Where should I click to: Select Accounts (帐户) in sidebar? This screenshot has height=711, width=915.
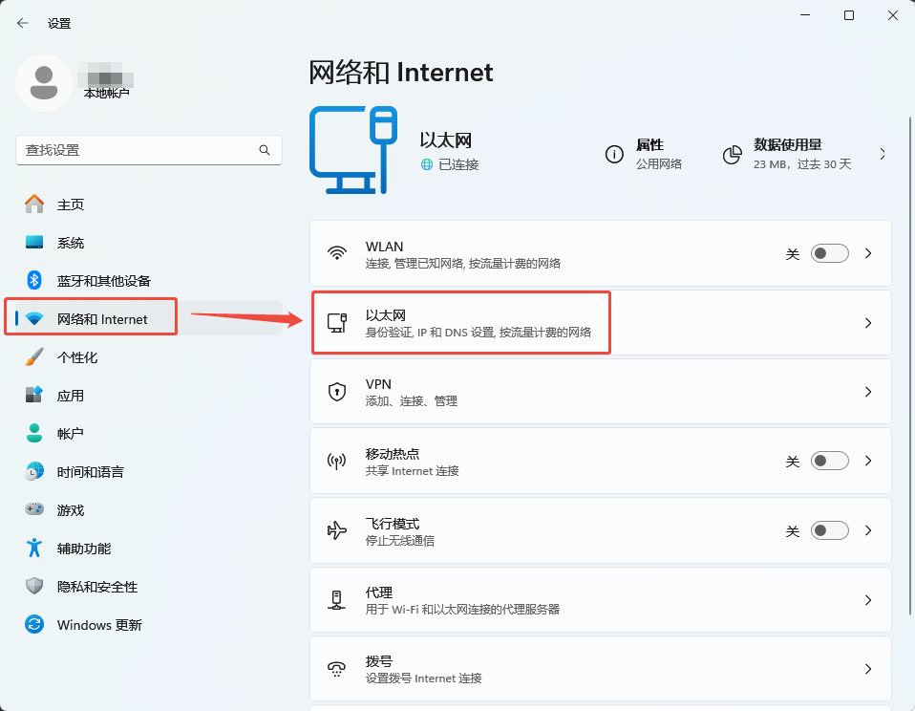[149, 433]
